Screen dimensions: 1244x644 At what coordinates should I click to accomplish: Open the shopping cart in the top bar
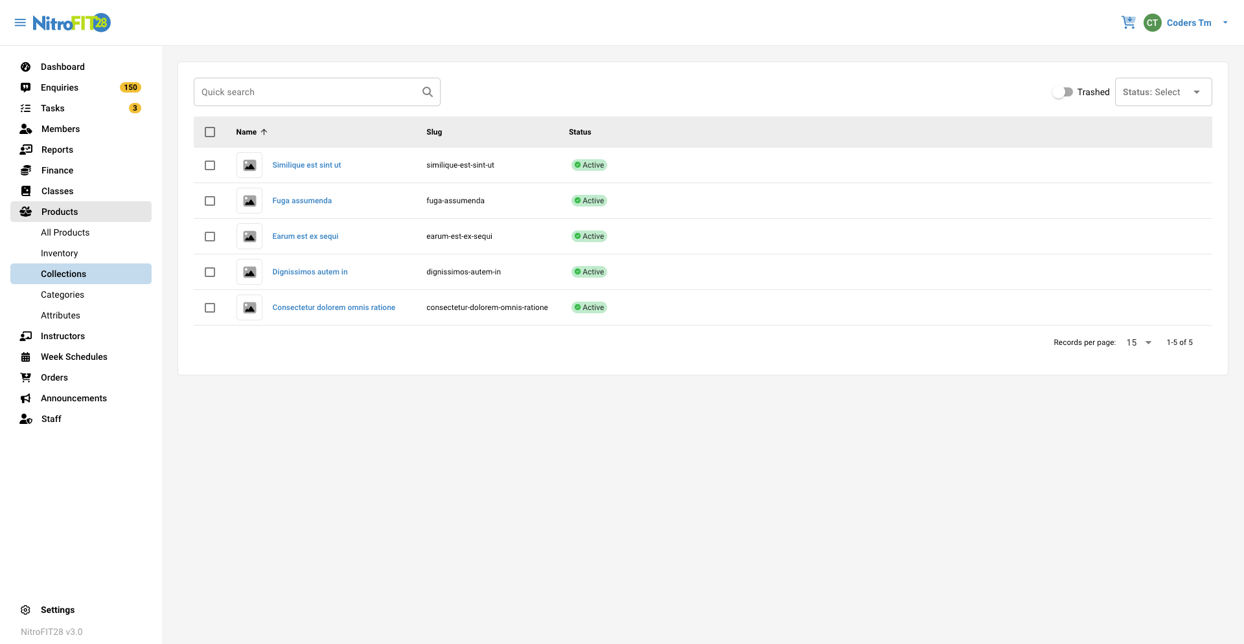pyautogui.click(x=1129, y=22)
